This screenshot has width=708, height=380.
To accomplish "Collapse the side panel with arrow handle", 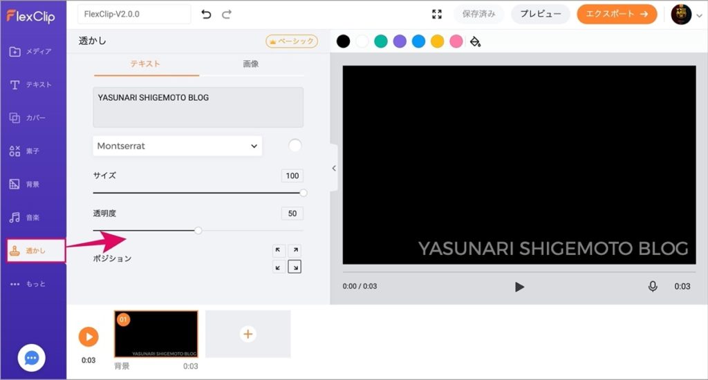I will pyautogui.click(x=334, y=168).
